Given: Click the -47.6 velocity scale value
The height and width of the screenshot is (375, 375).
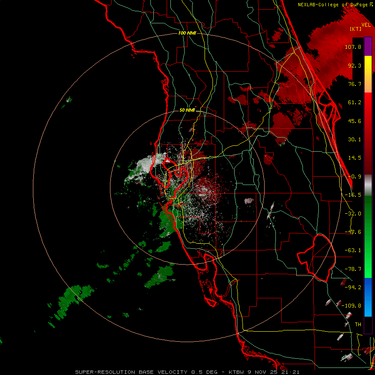Looking at the screenshot, I should [353, 232].
